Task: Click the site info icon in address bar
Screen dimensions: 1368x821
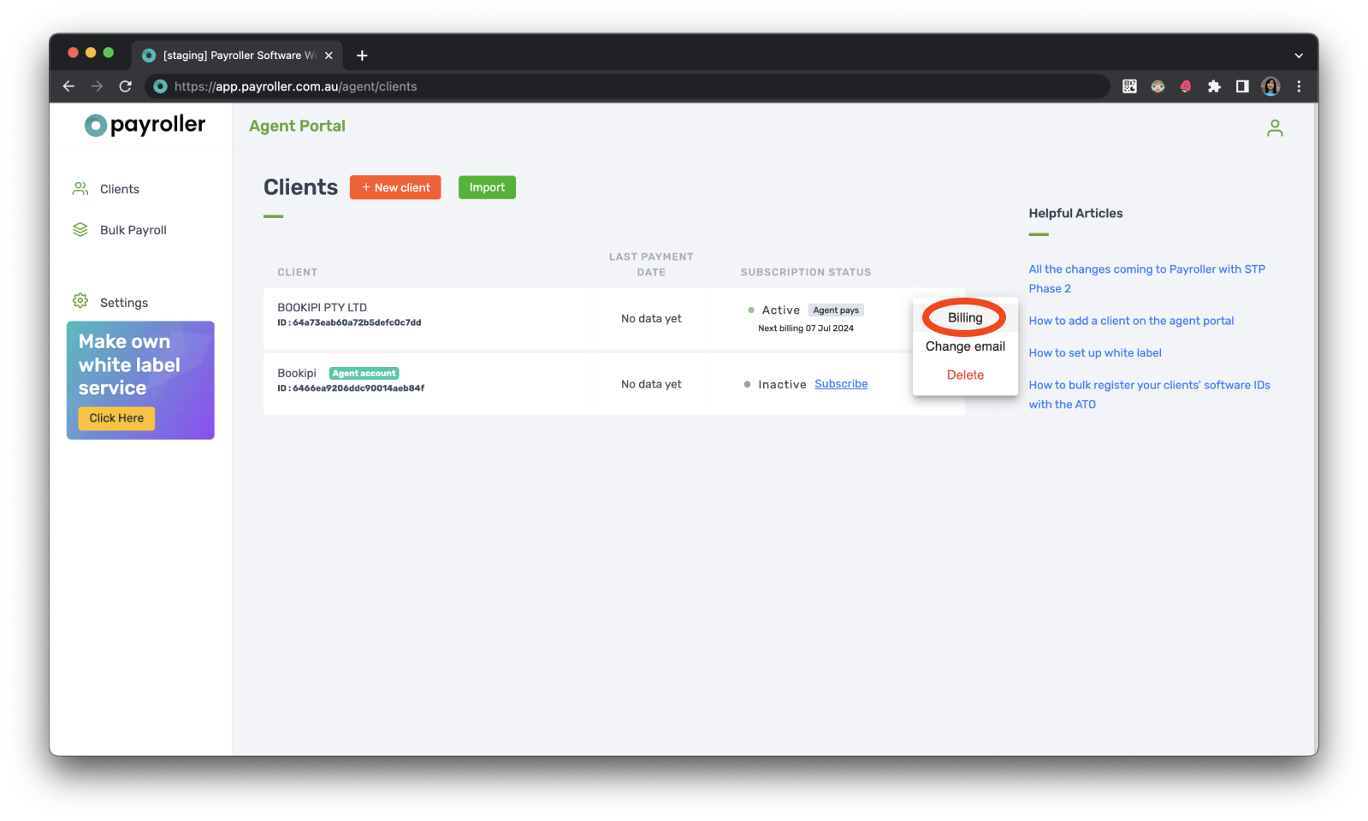Action: [x=160, y=86]
